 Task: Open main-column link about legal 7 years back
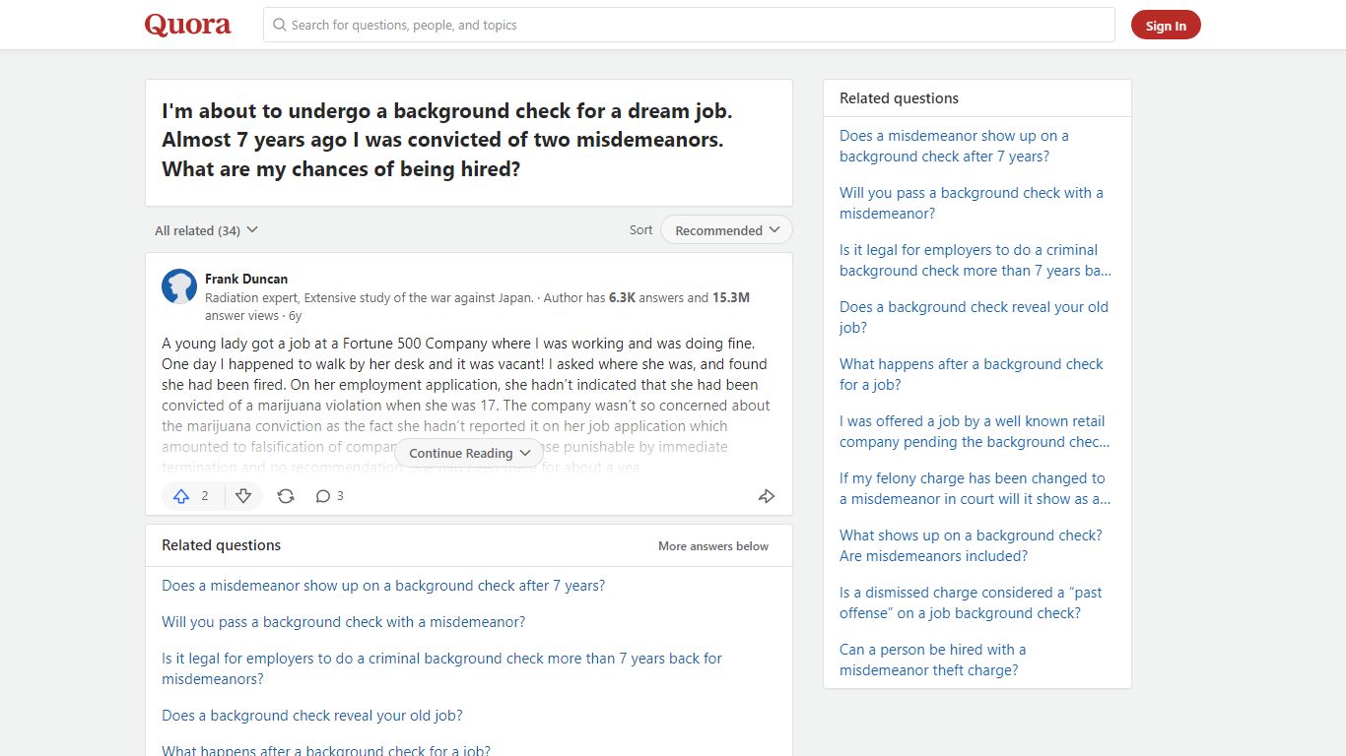point(441,668)
